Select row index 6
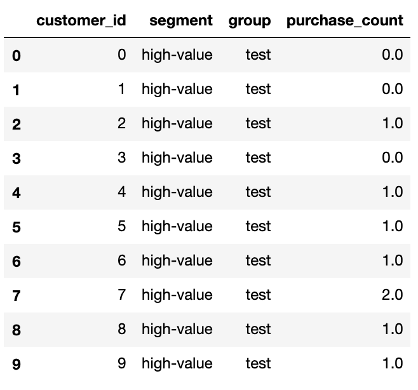 [x=17, y=261]
